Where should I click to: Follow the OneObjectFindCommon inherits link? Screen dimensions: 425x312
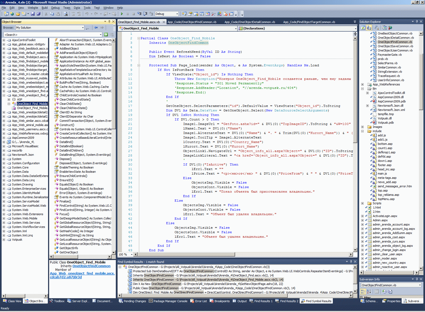click(91, 266)
